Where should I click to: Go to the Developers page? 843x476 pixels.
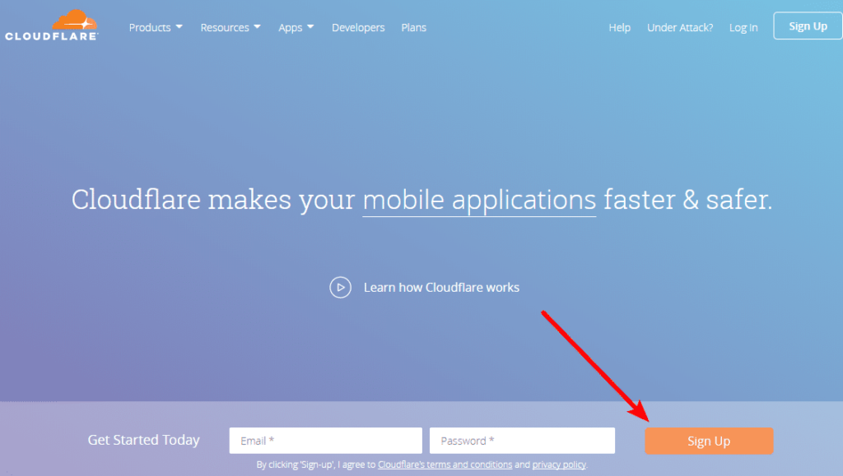coord(358,27)
